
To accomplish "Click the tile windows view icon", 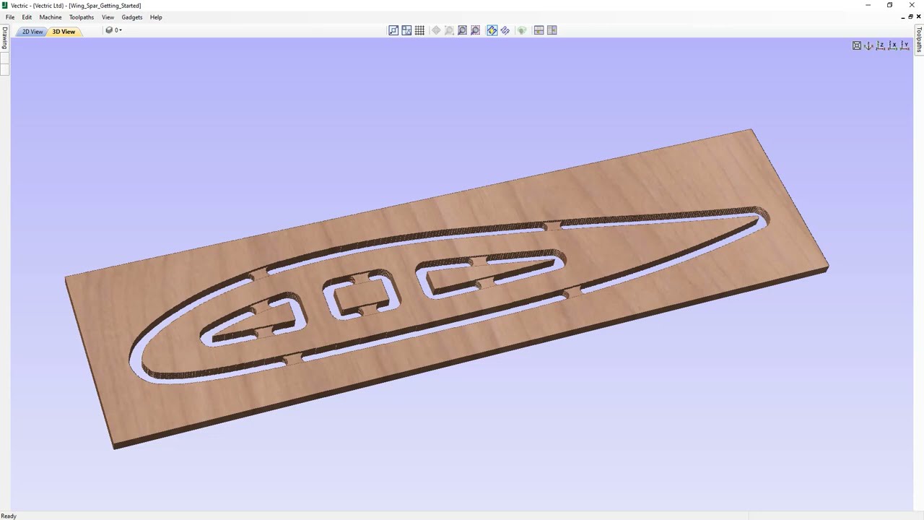I will click(x=407, y=30).
